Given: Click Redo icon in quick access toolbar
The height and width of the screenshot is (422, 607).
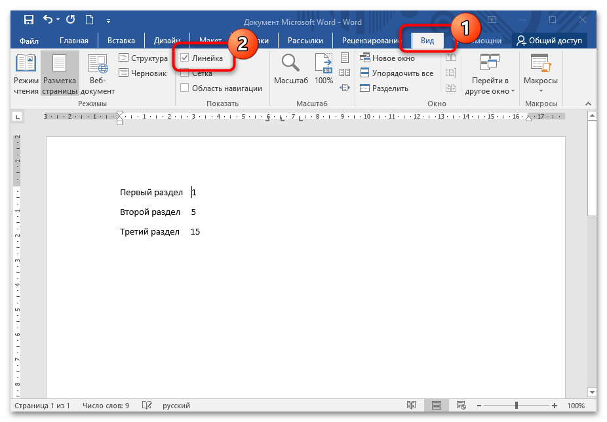Looking at the screenshot, I should coord(71,20).
